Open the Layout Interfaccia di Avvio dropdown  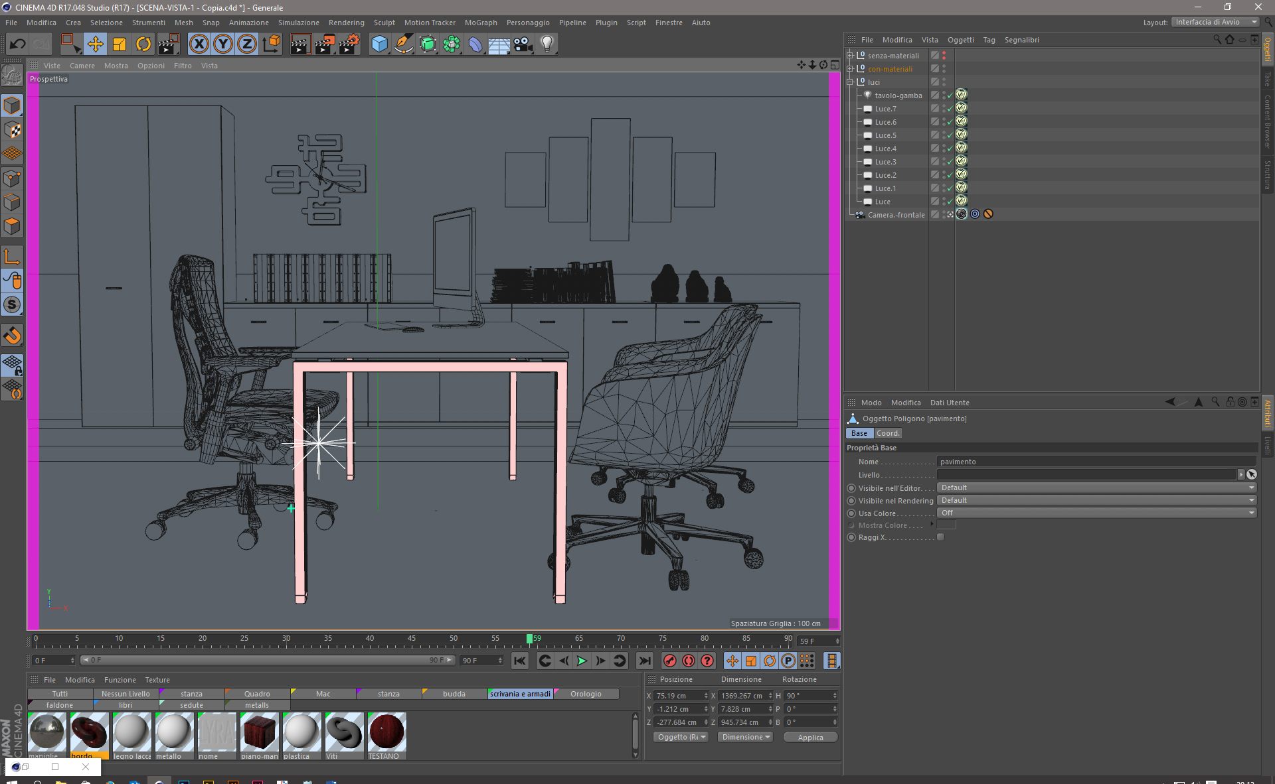tap(1215, 22)
